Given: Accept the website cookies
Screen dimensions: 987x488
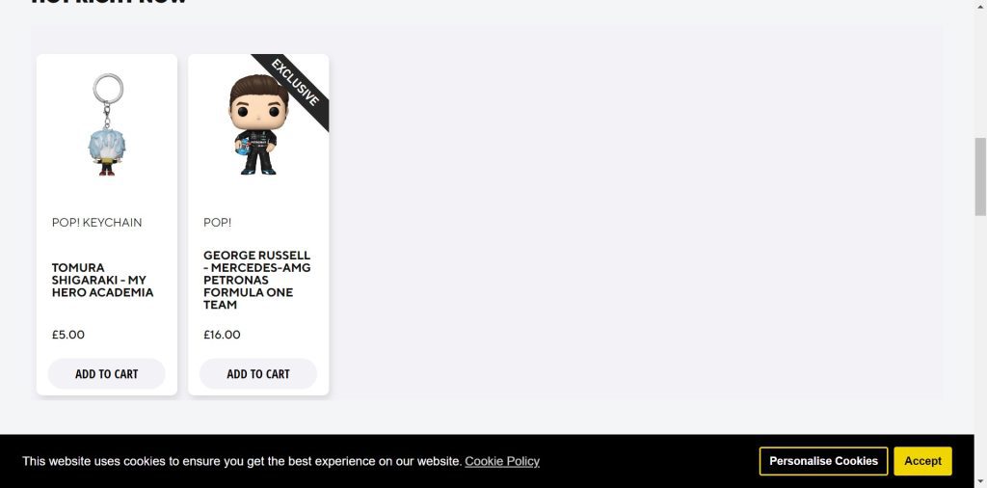Looking at the screenshot, I should click(922, 461).
